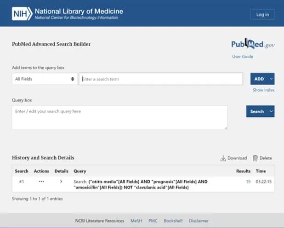Expand Details chevron for search #1
Screen dimensions: 284x228
point(61,182)
